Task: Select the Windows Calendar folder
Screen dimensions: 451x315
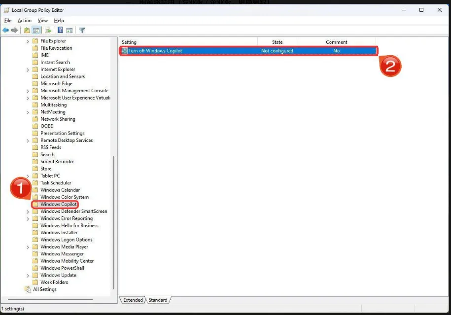Action: tap(60, 190)
